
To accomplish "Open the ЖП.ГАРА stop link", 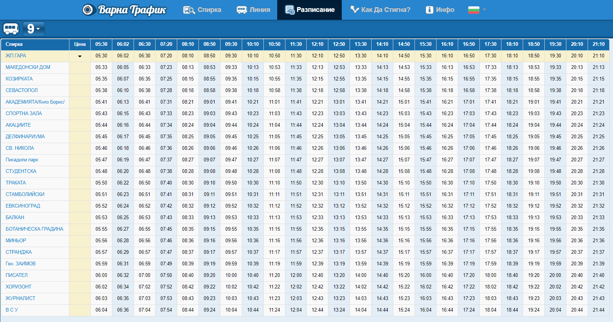I will pyautogui.click(x=16, y=56).
